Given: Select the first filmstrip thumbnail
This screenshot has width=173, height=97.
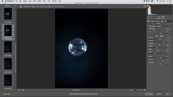Looking at the screenshot, I should click(8, 14).
